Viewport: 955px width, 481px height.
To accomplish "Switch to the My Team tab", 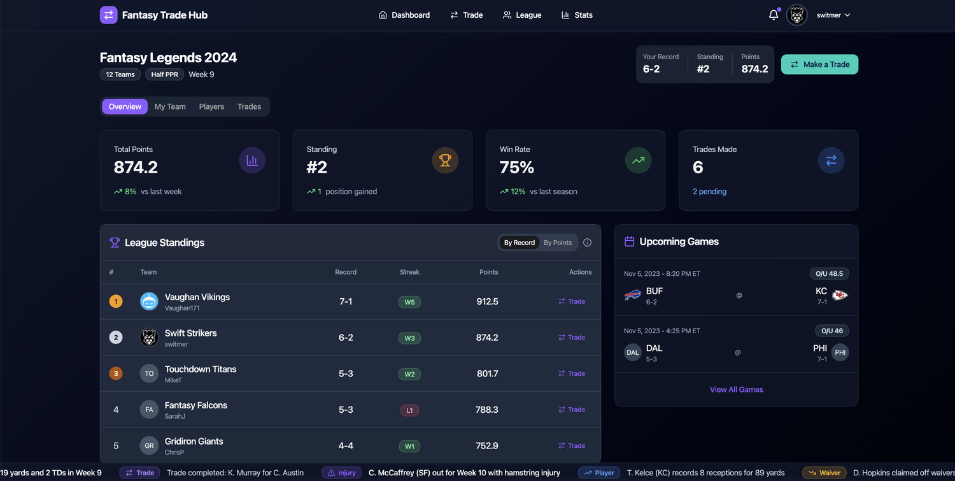I will click(170, 106).
